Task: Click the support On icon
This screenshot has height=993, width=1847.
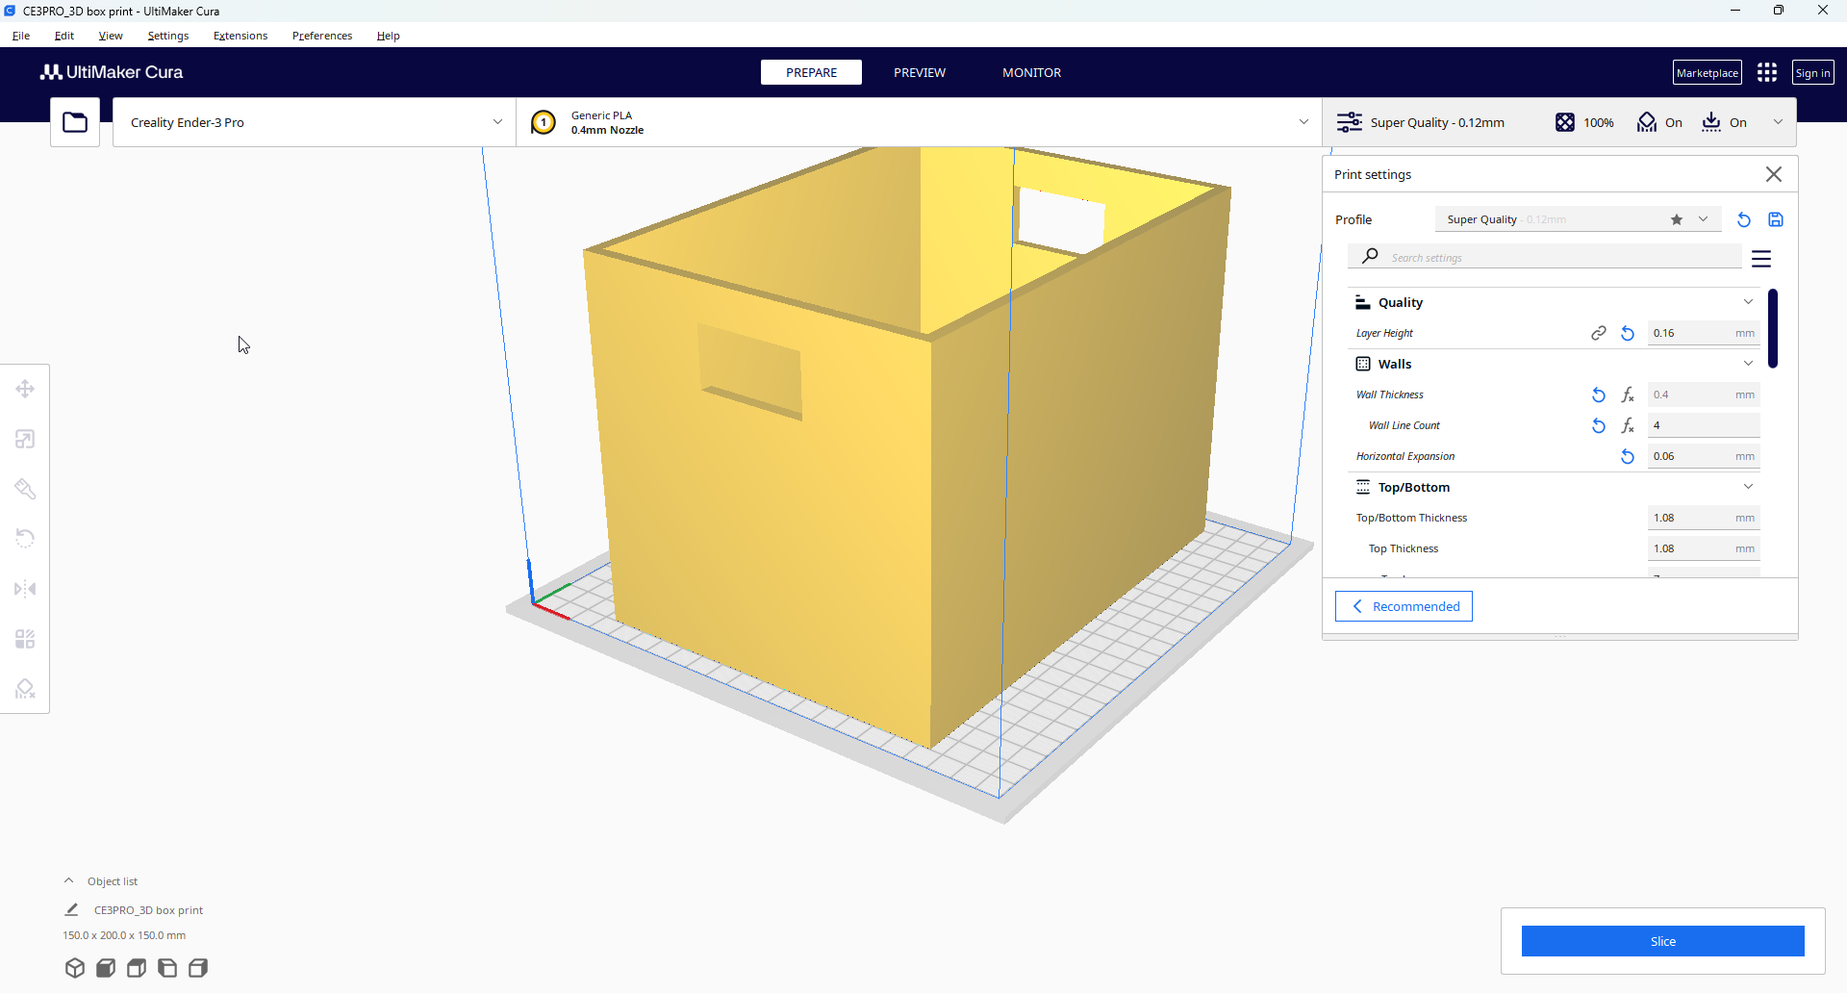Action: 1647,122
